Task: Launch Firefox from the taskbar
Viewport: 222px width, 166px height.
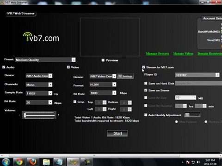Action: coord(32,162)
